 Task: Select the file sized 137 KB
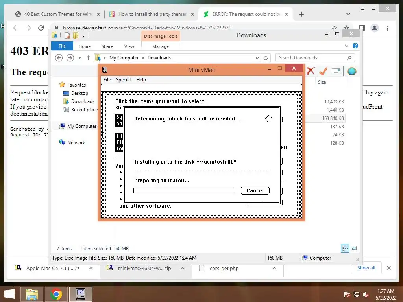[x=337, y=126]
